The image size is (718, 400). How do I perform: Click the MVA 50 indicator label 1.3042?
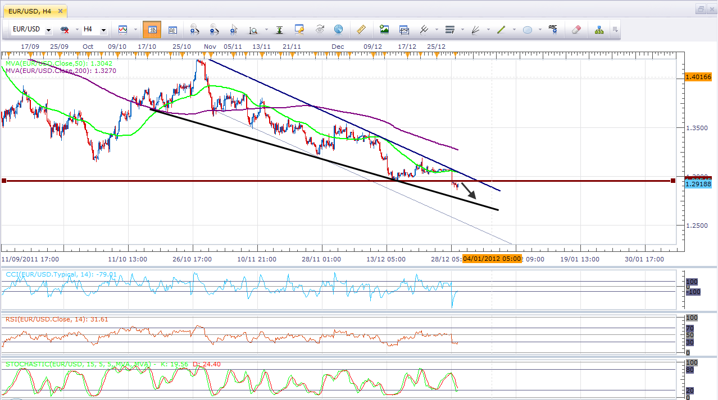tap(59, 63)
